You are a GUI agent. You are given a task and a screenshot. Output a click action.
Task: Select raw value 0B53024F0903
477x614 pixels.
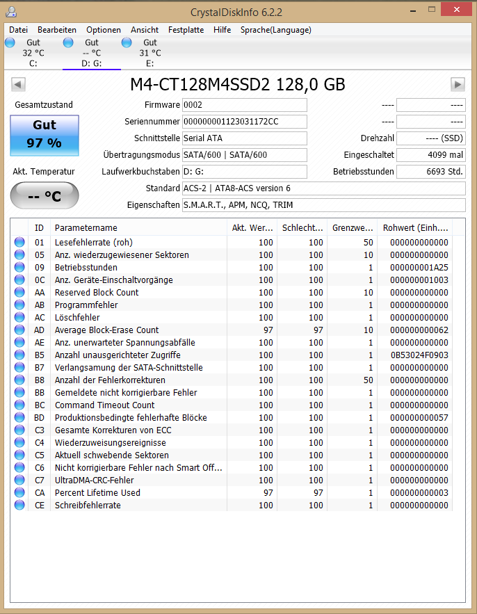coord(419,355)
